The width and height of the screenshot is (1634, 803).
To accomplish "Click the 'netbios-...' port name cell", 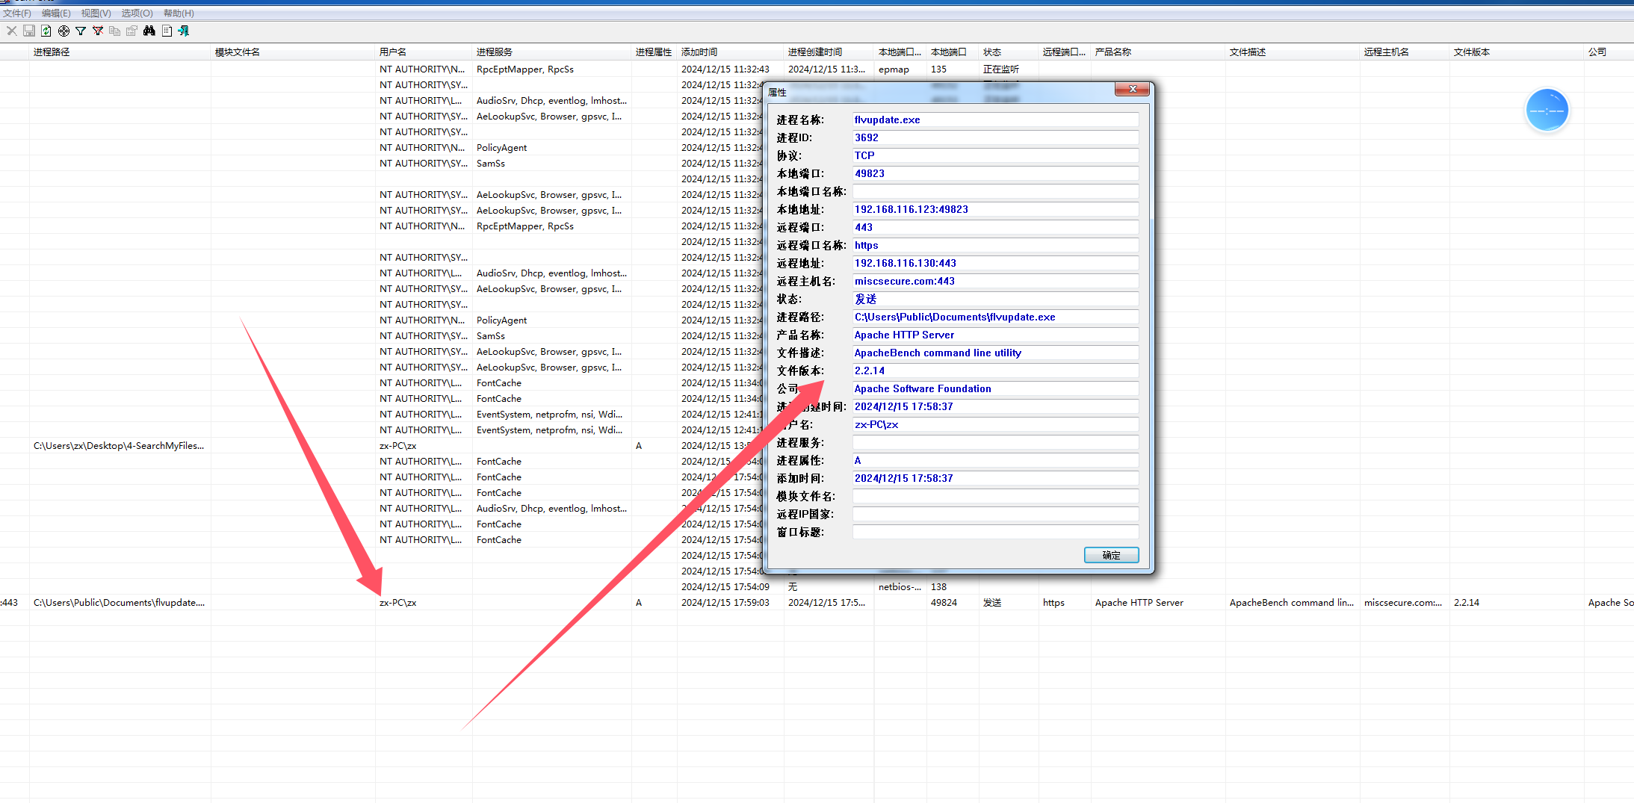I will click(900, 587).
